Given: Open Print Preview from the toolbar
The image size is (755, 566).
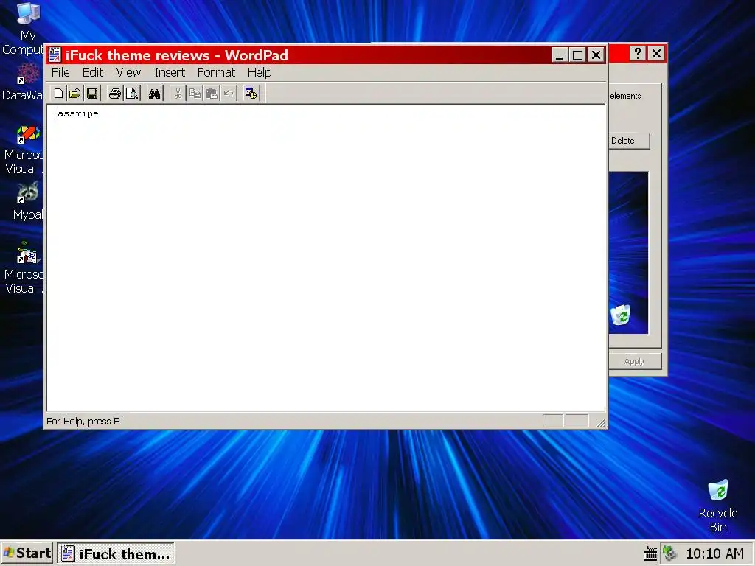Looking at the screenshot, I should pyautogui.click(x=131, y=94).
